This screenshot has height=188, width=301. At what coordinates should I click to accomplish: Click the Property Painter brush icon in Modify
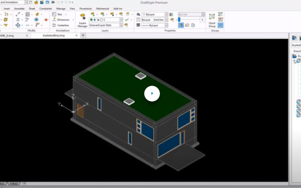(x=37, y=25)
